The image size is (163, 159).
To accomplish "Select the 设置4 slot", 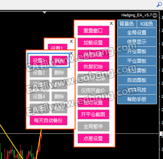I will click(40, 97).
